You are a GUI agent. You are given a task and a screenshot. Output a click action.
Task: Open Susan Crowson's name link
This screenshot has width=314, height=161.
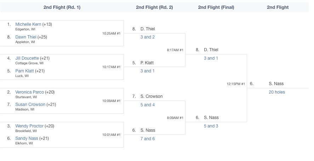[x=30, y=105]
